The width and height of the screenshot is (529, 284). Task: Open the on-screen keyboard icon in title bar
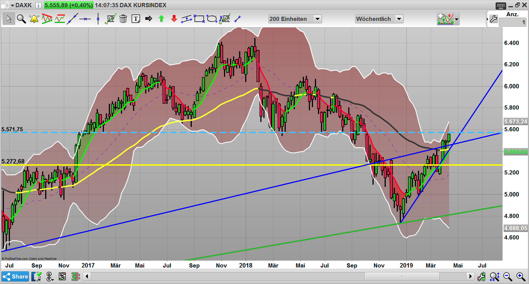click(501, 6)
